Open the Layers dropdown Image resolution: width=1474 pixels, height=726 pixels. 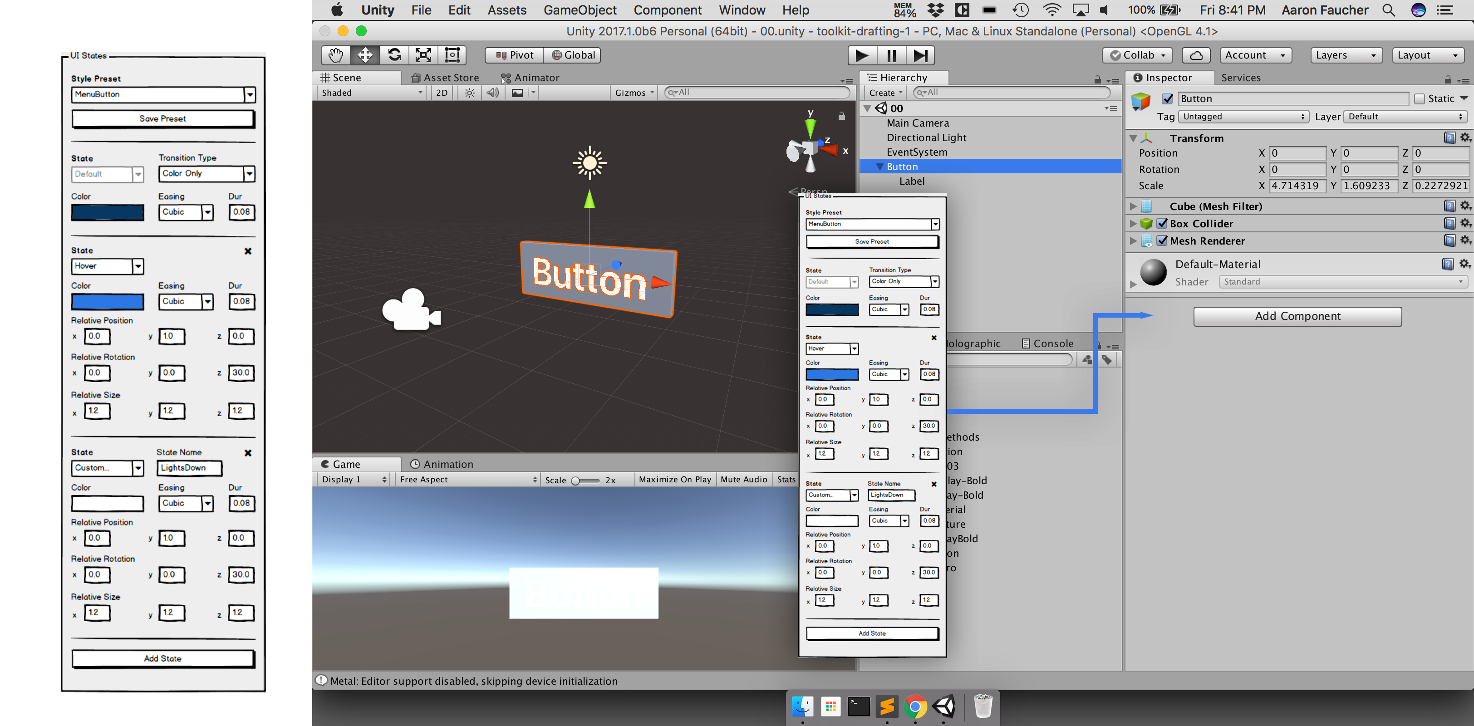(1345, 55)
